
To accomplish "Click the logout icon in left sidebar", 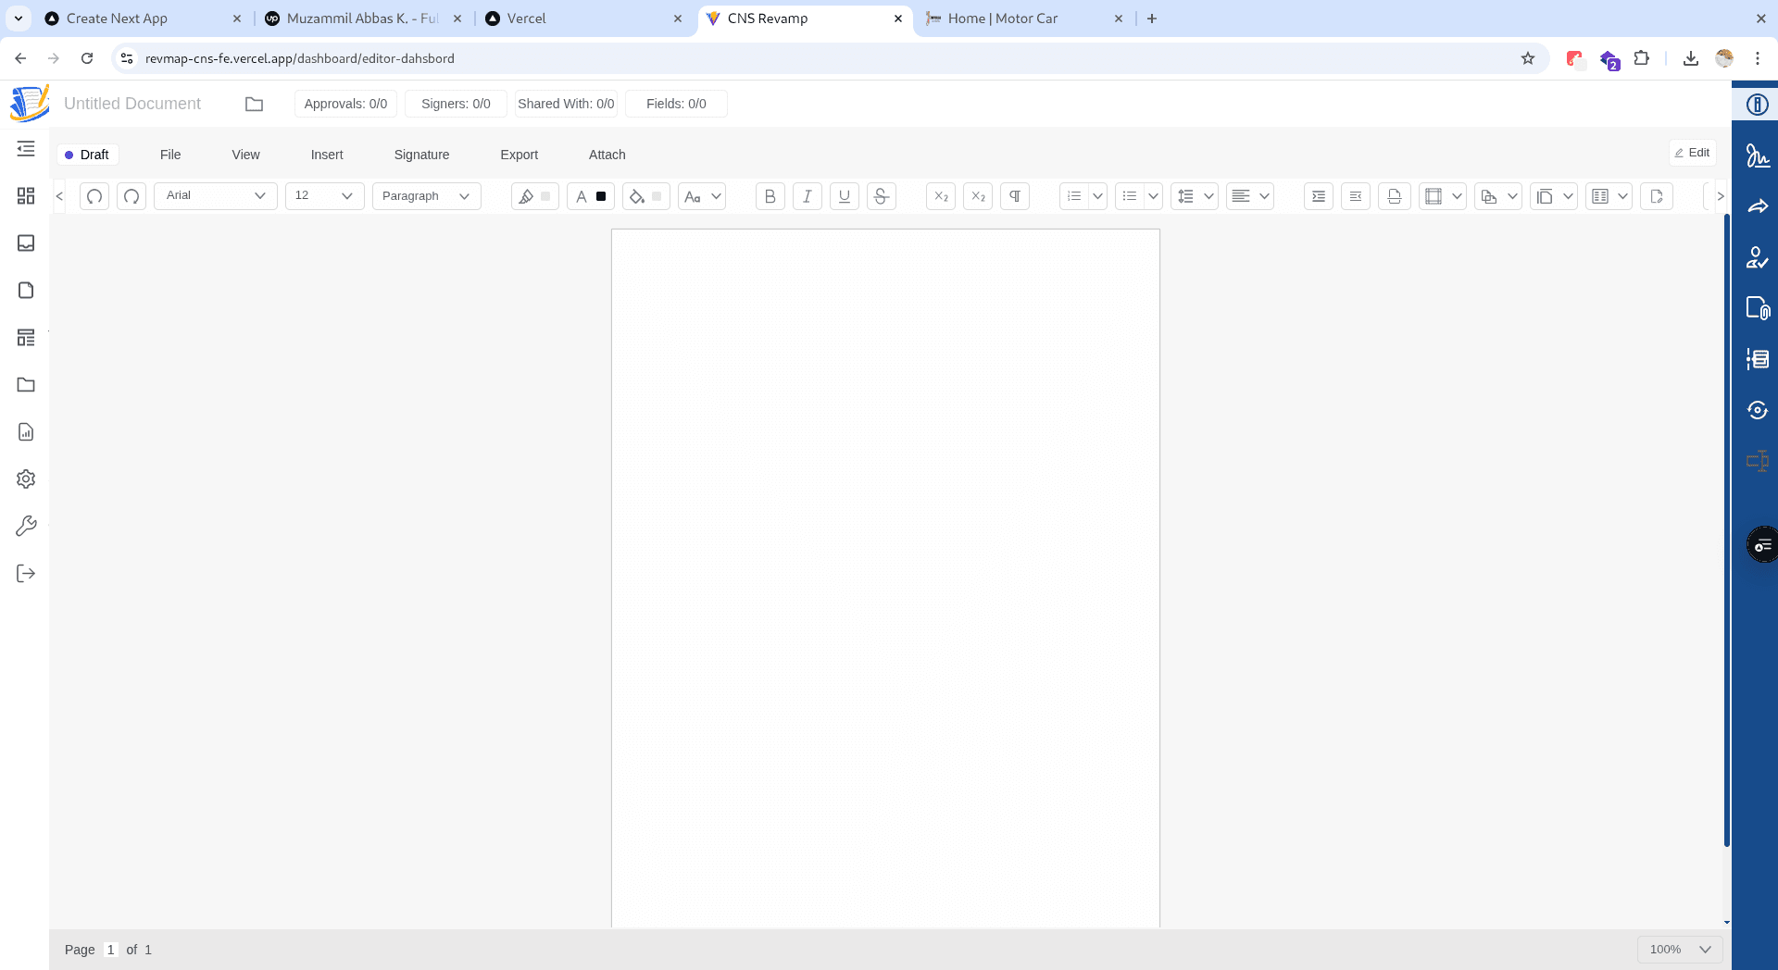I will [26, 573].
